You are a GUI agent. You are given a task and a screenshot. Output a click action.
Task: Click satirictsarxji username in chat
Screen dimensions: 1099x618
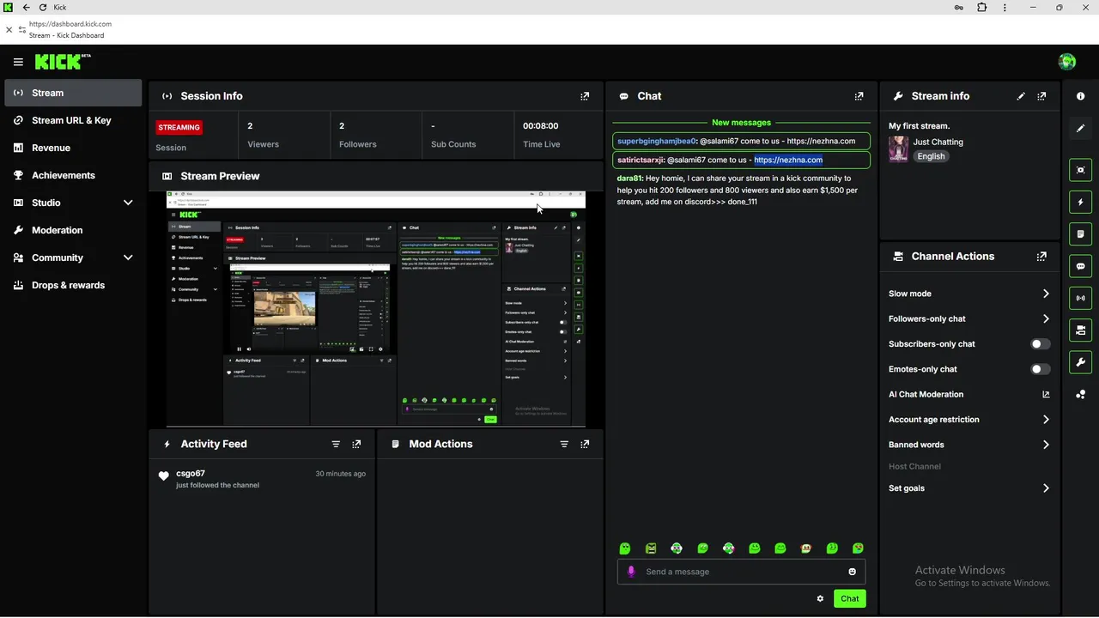[x=641, y=160]
